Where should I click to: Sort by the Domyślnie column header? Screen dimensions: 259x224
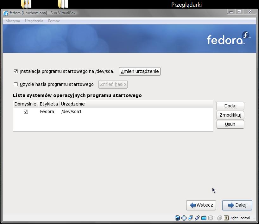pyautogui.click(x=25, y=104)
